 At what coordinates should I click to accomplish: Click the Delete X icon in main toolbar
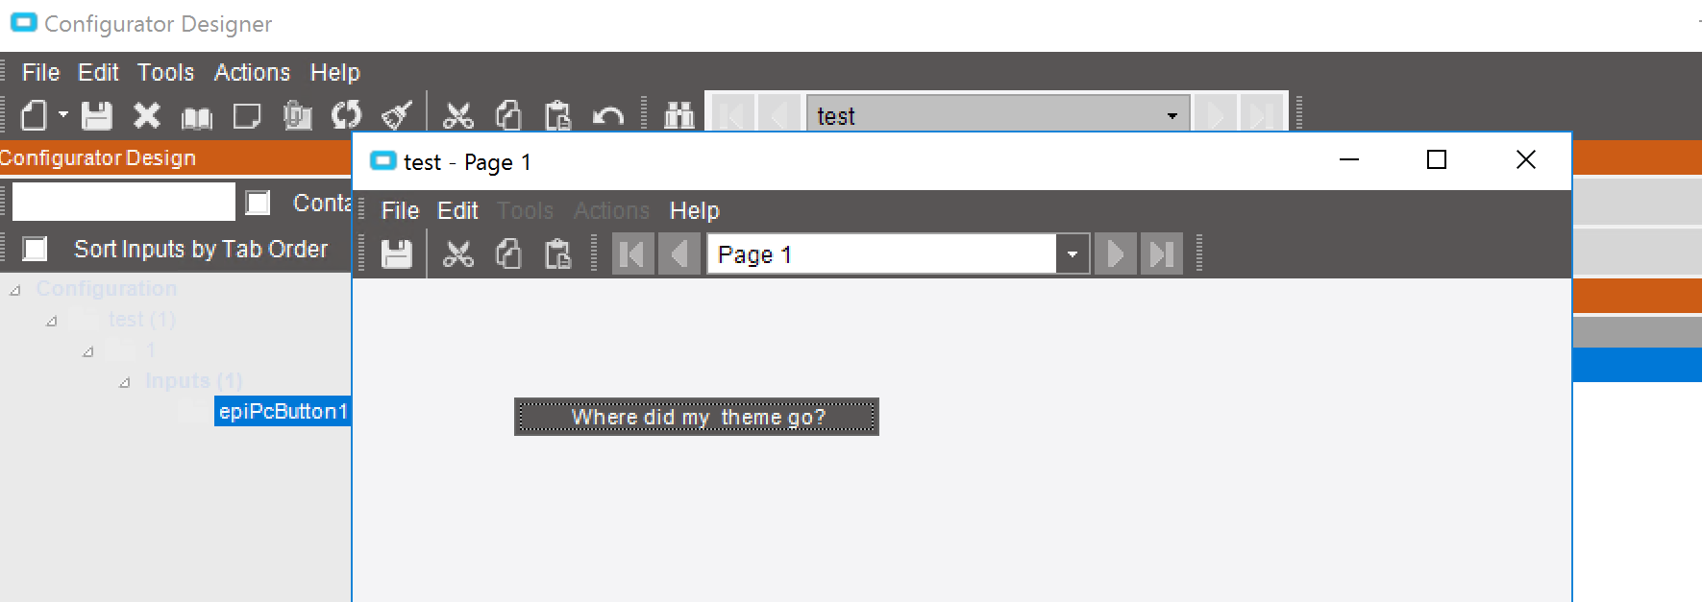[x=147, y=116]
